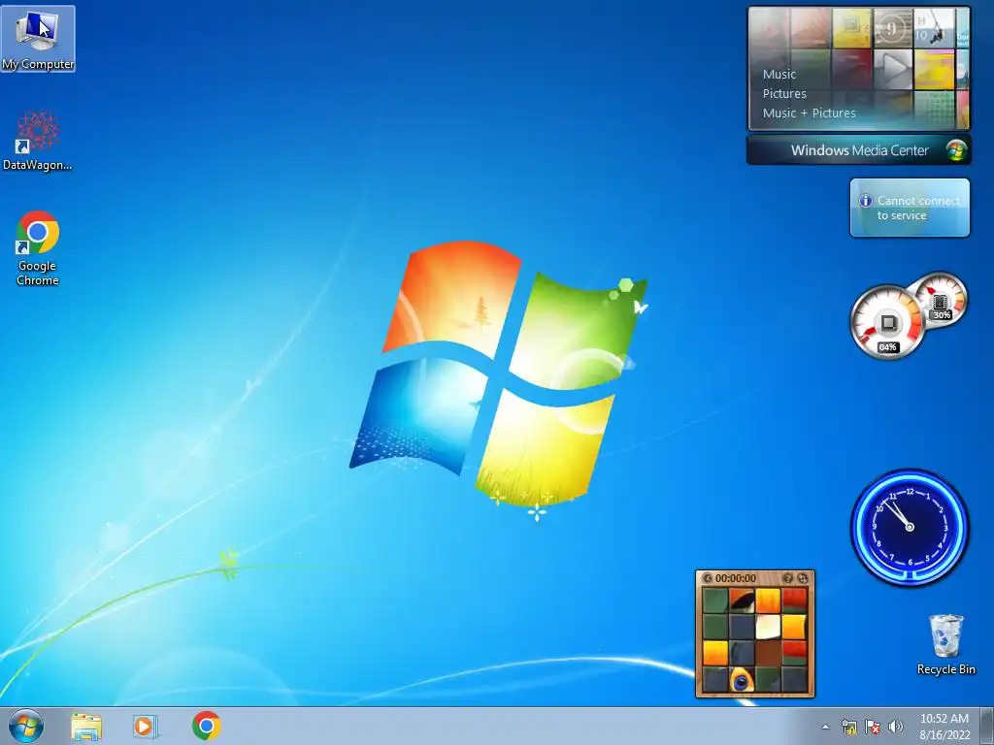Open Windows Explorer from the taskbar

[x=86, y=727]
